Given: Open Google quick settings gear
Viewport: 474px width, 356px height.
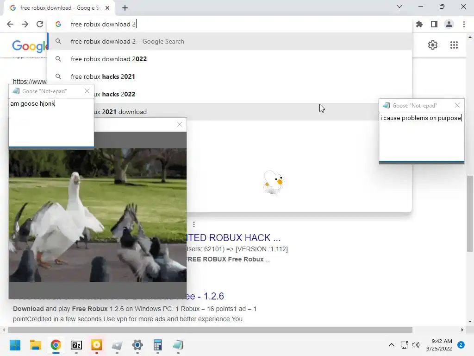Looking at the screenshot, I should (x=433, y=45).
